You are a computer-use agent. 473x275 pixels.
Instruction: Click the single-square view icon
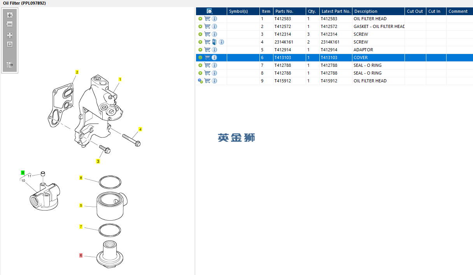pos(10,44)
